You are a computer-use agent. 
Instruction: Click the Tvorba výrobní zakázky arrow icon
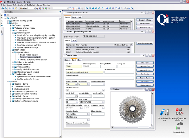click(18, 55)
